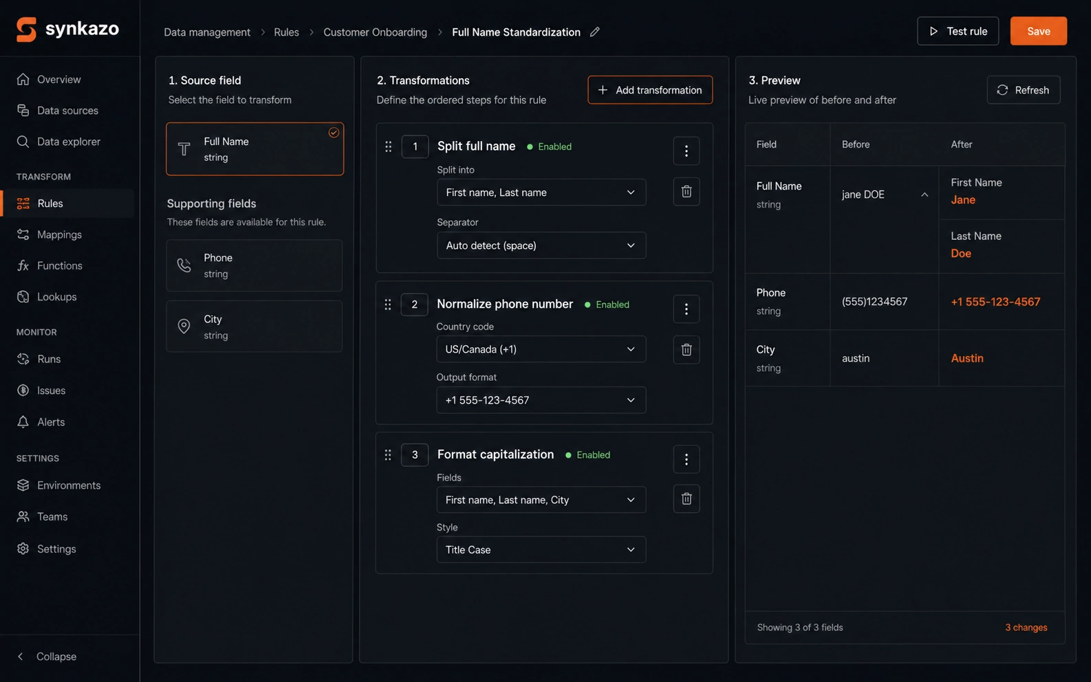
Task: Refresh the live preview
Action: click(x=1024, y=90)
